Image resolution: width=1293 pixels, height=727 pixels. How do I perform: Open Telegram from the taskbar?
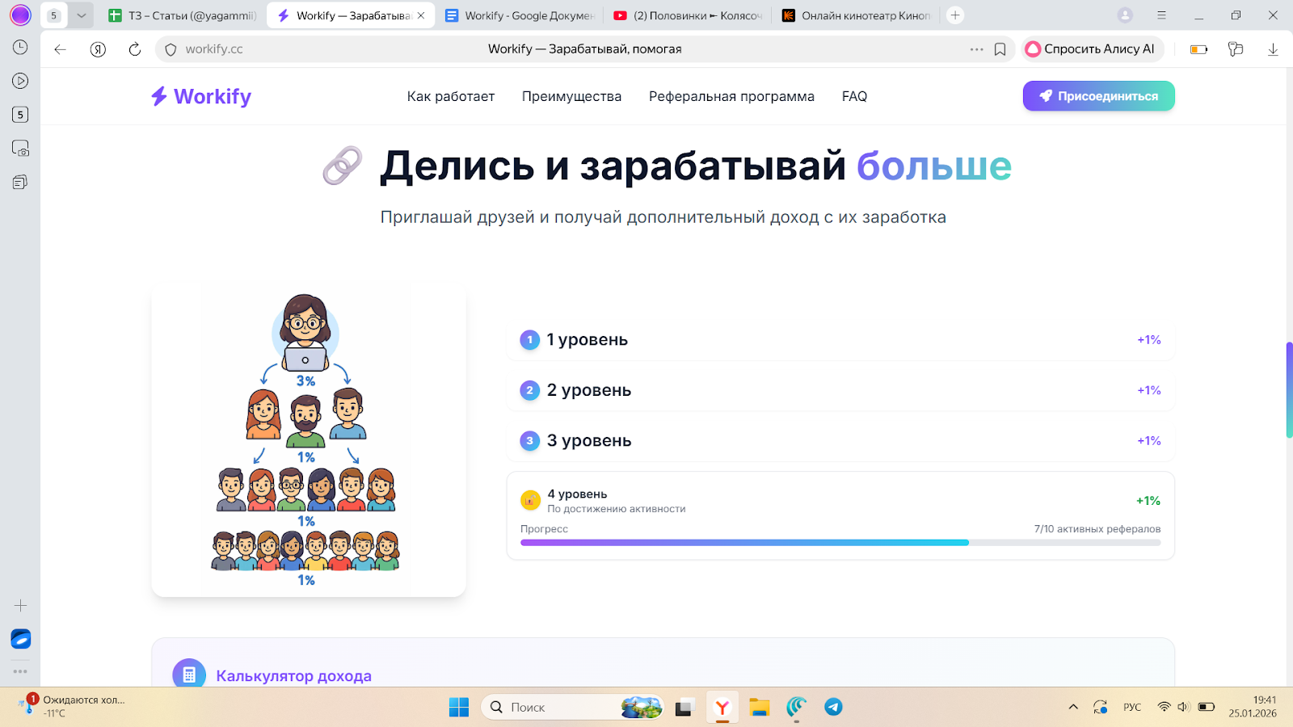(x=833, y=707)
